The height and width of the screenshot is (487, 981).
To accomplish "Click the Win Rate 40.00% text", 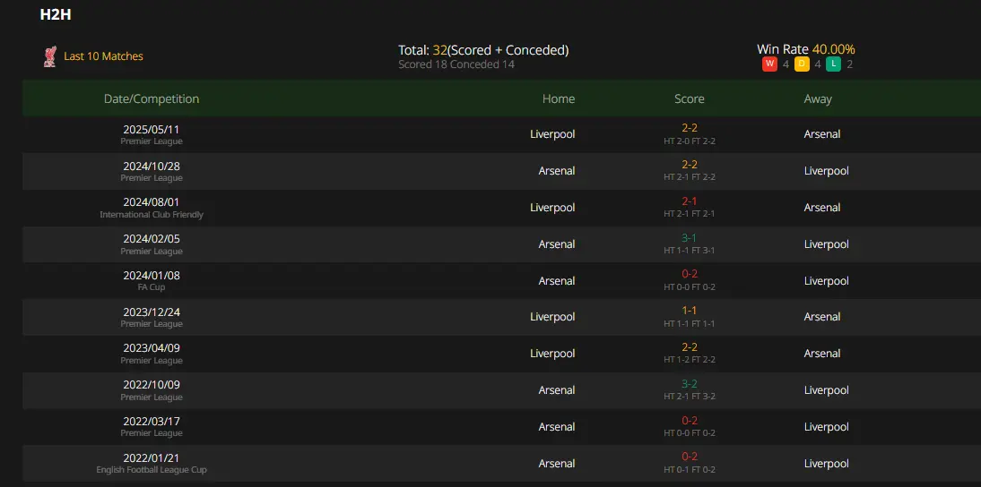I will pos(806,49).
